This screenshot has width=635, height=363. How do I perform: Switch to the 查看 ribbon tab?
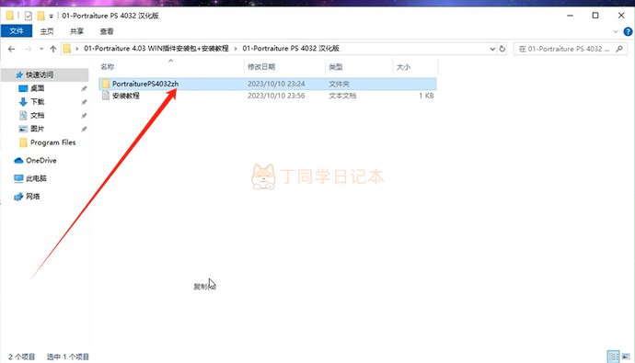click(107, 31)
